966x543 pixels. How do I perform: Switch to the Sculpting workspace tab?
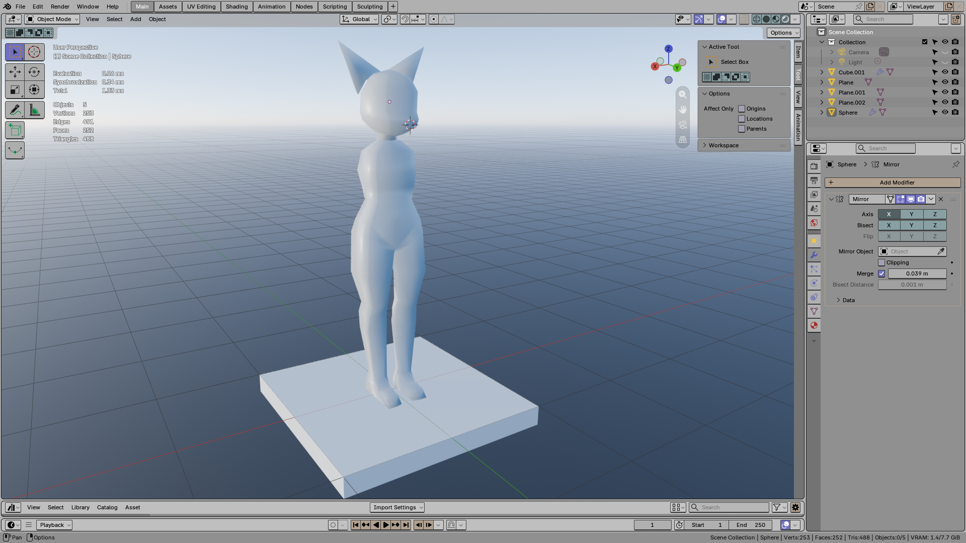370,7
